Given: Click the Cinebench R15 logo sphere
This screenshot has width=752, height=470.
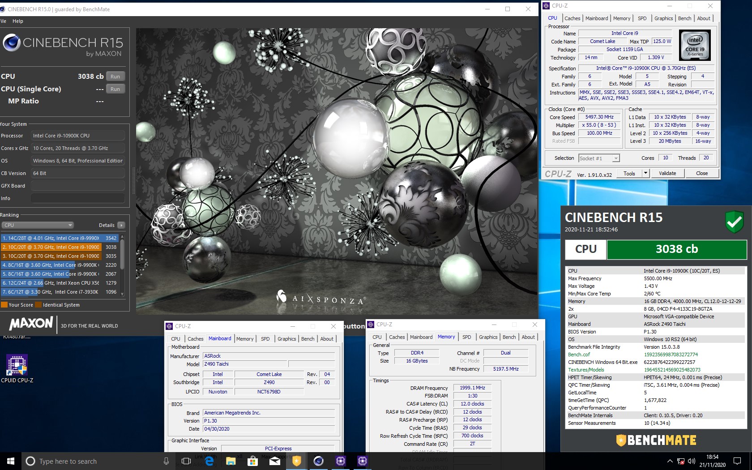Looking at the screenshot, I should [x=12, y=43].
